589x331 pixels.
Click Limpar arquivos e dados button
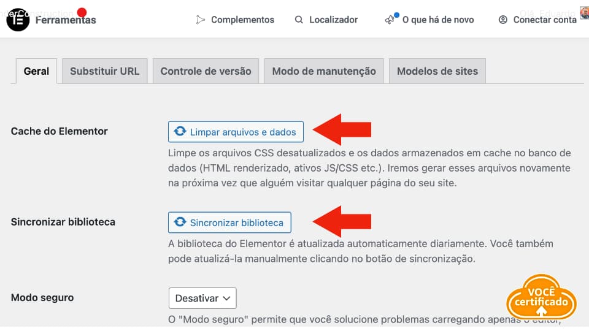click(x=236, y=132)
